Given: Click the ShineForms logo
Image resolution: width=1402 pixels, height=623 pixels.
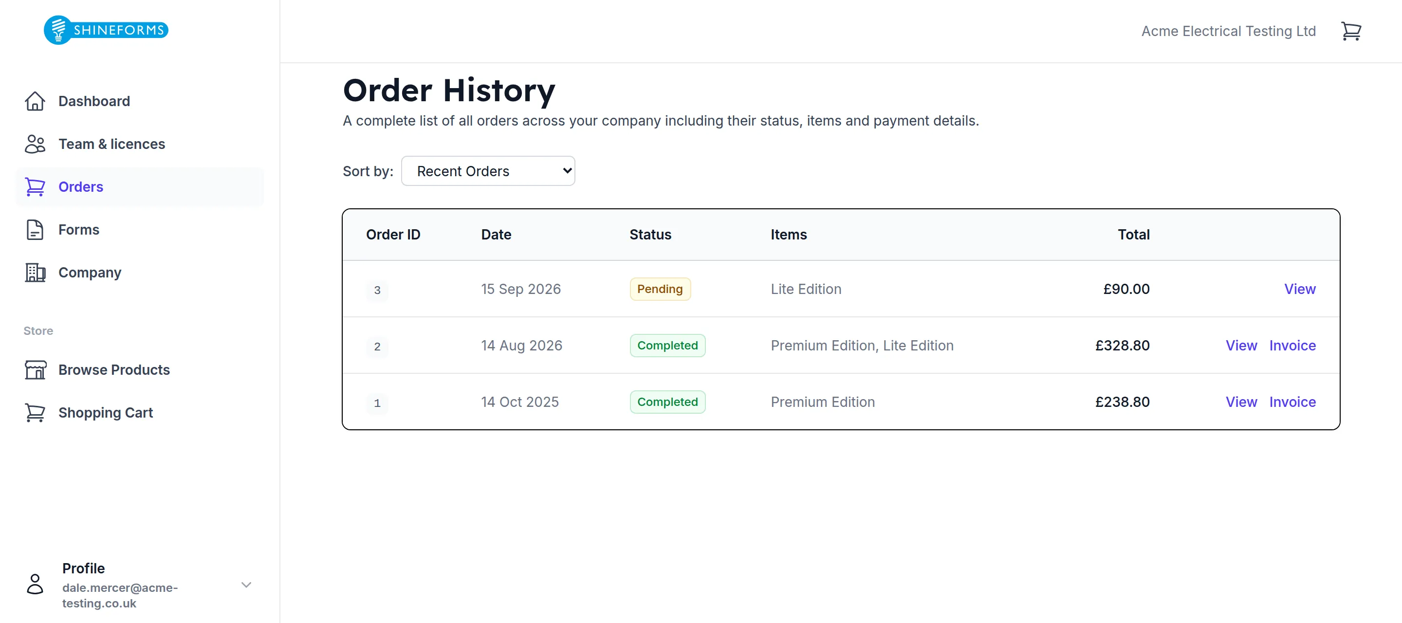Looking at the screenshot, I should pyautogui.click(x=106, y=30).
